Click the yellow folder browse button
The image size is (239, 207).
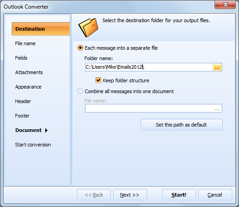(x=217, y=67)
